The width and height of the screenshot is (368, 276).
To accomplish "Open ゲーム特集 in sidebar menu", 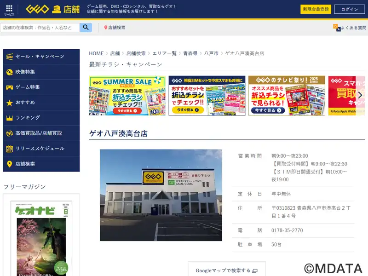I will point(41,87).
